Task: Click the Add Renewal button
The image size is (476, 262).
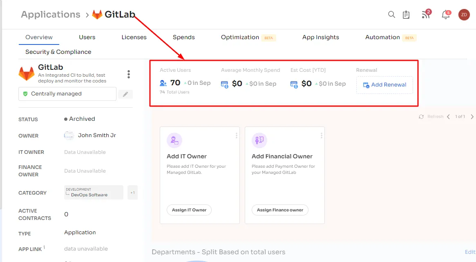Action: tap(384, 85)
